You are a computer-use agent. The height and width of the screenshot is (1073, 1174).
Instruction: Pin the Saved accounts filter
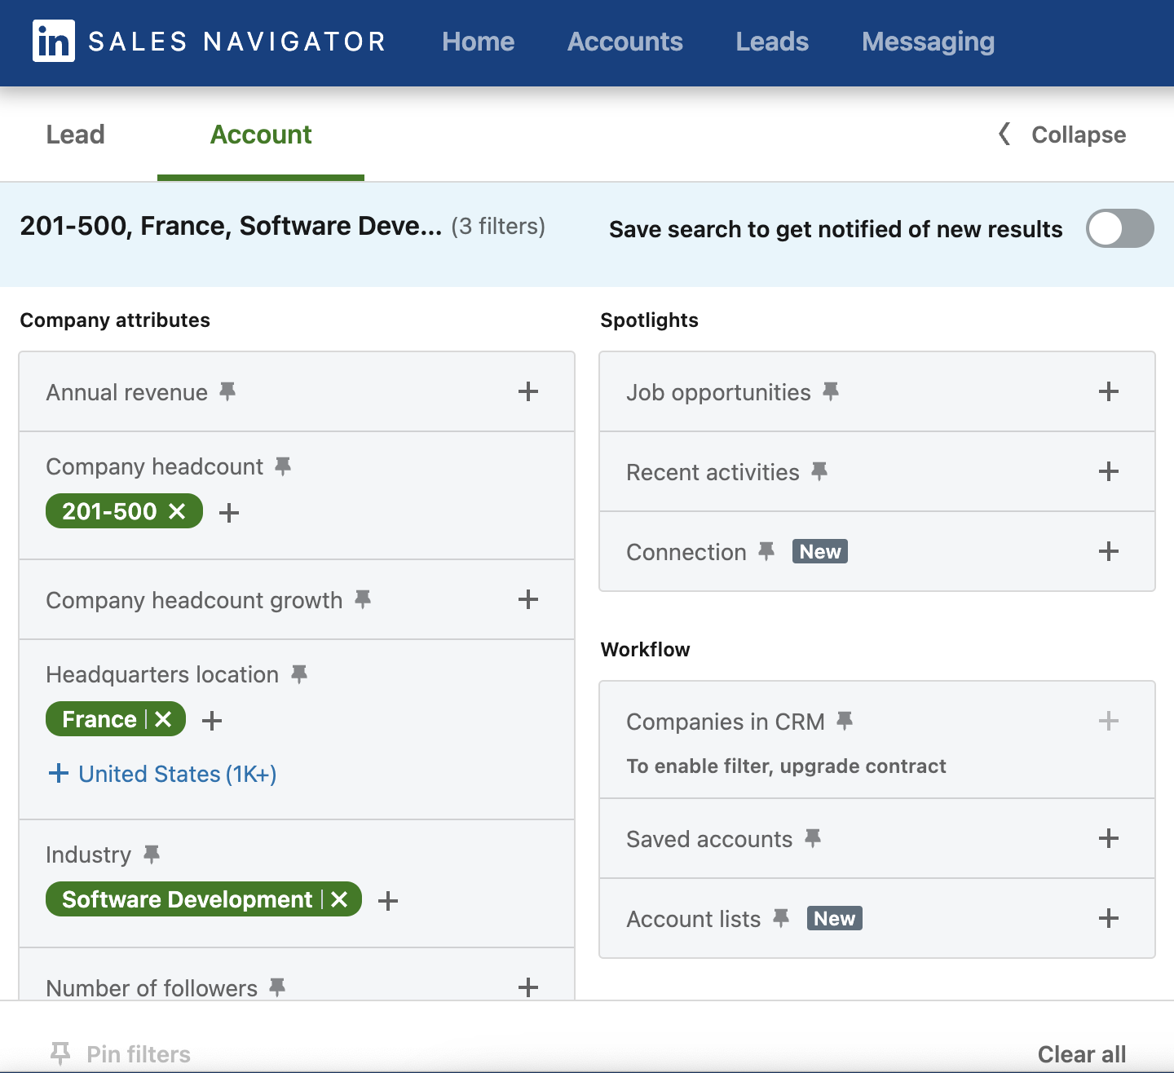click(813, 839)
